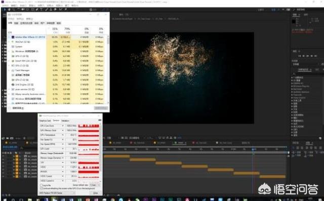Select the Zoom magnifier tool in After Effects
The height and width of the screenshot is (201, 324).
pos(14,10)
